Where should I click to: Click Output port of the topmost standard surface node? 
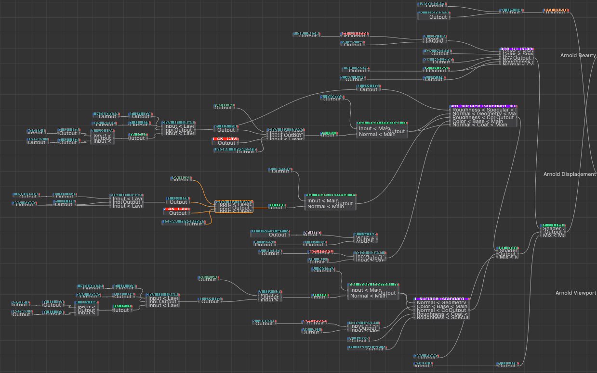click(522, 58)
